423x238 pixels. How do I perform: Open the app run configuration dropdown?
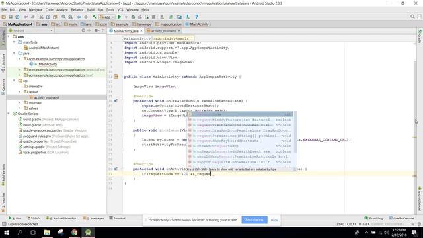(x=107, y=17)
